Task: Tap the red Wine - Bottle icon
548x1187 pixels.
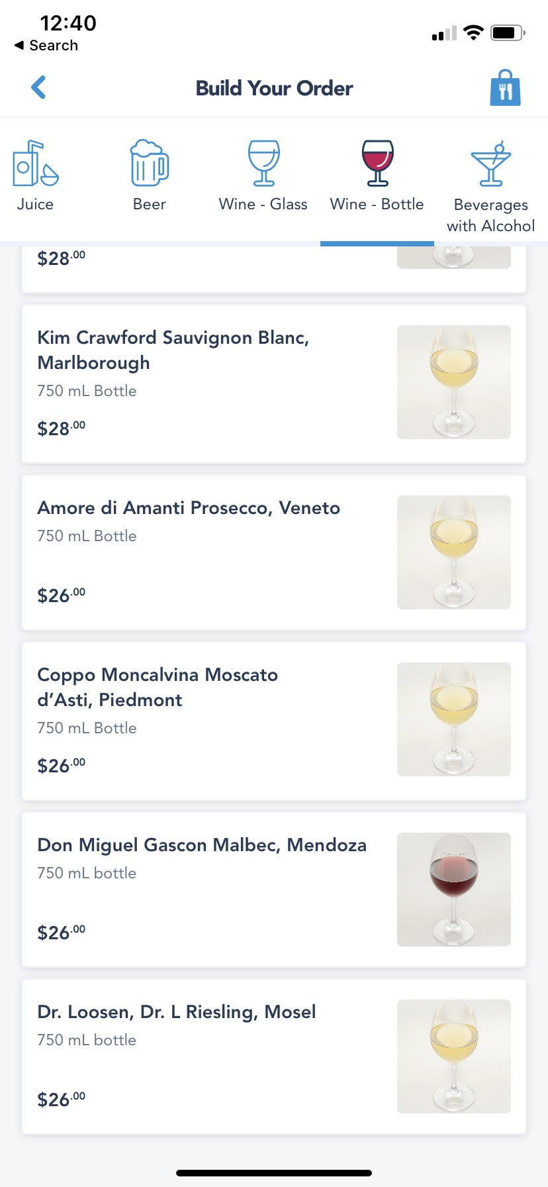Action: (377, 163)
